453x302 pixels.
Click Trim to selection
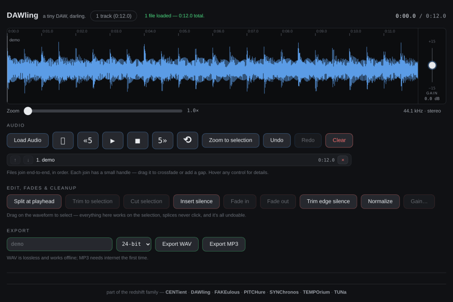92,201
